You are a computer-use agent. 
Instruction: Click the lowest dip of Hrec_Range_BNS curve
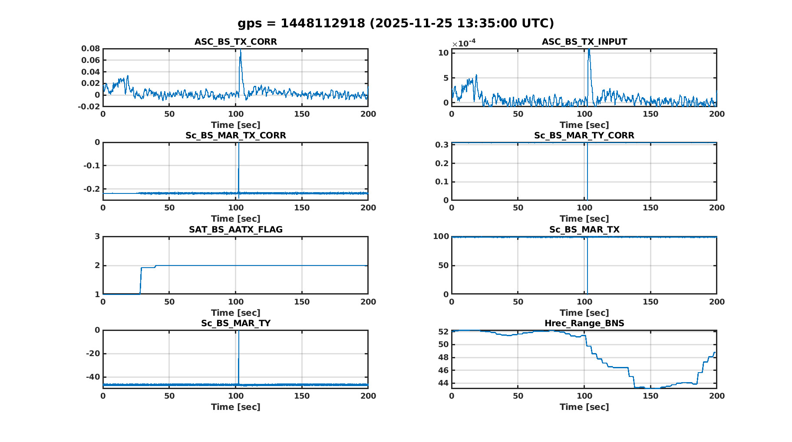[x=647, y=388]
